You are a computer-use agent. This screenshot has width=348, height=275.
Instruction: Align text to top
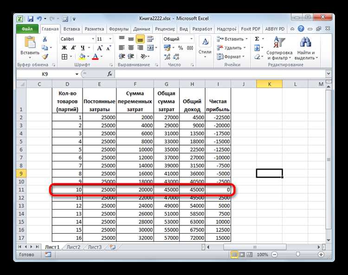(x=122, y=39)
